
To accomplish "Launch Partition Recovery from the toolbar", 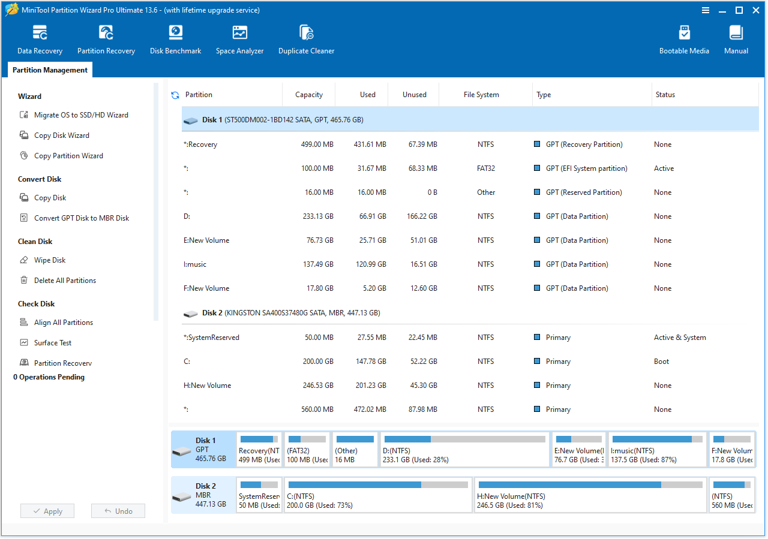I will point(106,40).
